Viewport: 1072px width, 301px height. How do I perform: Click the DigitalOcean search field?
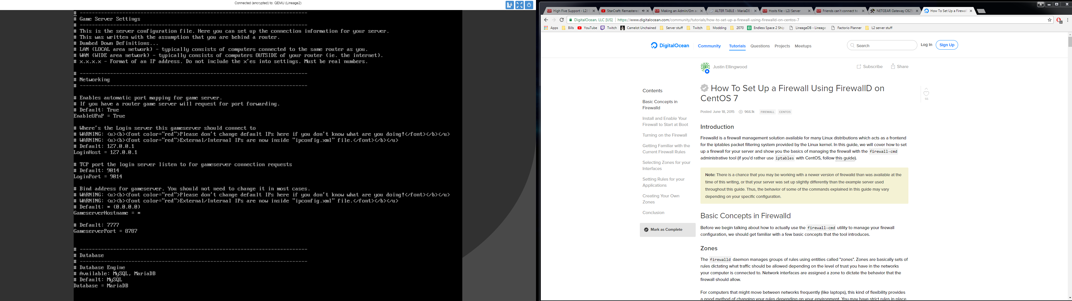(882, 45)
